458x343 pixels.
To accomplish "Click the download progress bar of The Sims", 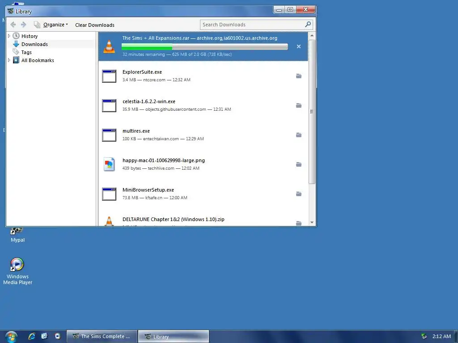I will (204, 46).
